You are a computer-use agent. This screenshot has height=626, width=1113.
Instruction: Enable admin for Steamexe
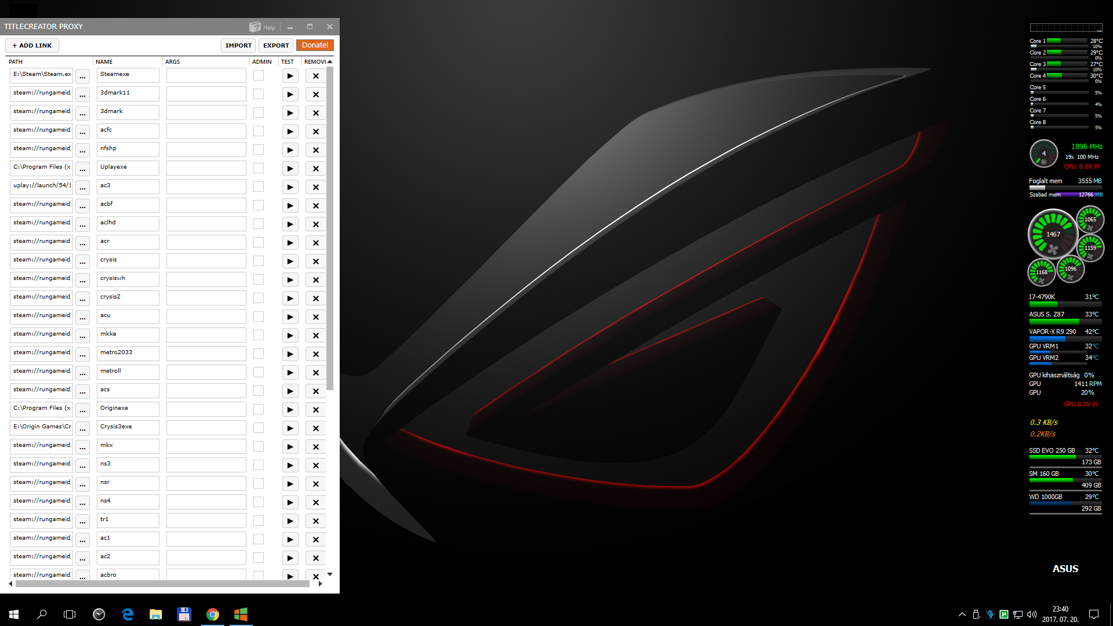(259, 75)
